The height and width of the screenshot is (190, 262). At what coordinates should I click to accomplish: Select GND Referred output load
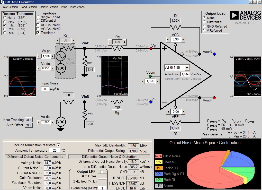204,26
